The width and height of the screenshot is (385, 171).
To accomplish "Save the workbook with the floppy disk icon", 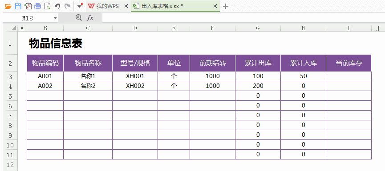I will [18, 6].
